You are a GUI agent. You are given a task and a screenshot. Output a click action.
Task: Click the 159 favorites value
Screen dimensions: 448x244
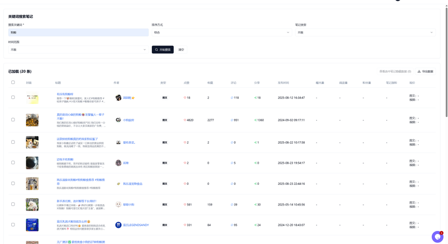coord(210,205)
